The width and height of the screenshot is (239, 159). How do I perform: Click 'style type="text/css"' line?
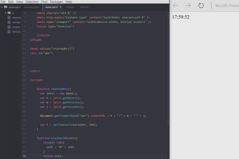[55, 26]
